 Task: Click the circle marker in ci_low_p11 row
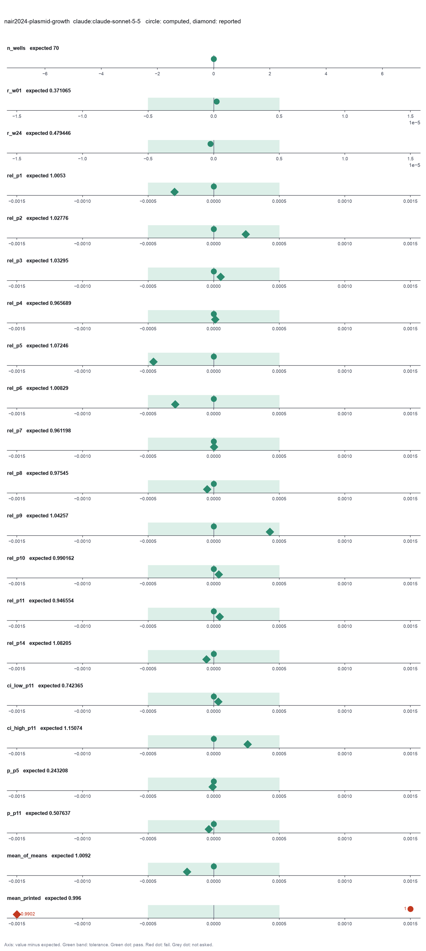pyautogui.click(x=214, y=696)
